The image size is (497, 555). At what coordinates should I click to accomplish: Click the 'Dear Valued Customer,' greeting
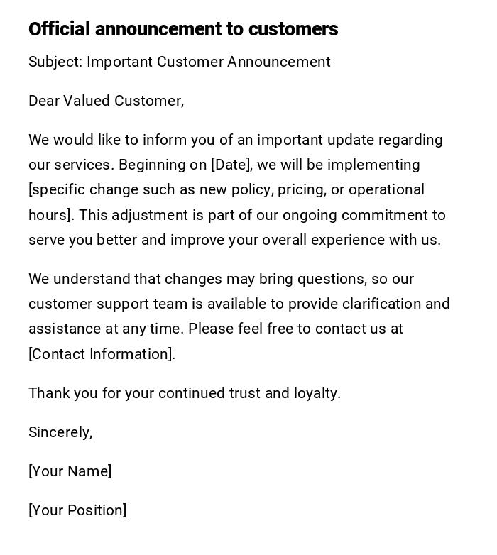click(x=106, y=101)
